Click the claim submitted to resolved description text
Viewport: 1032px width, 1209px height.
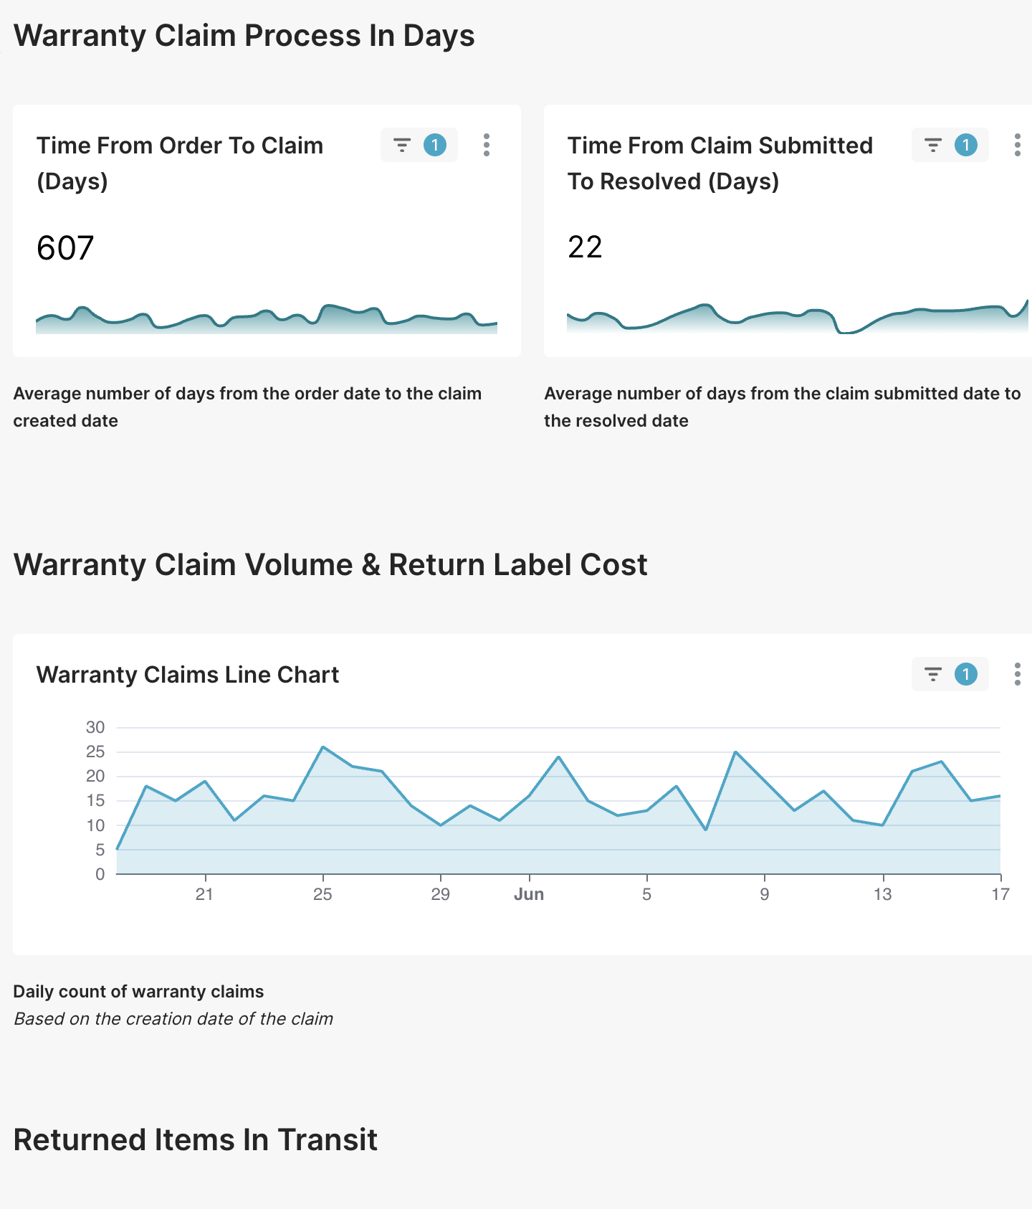783,407
